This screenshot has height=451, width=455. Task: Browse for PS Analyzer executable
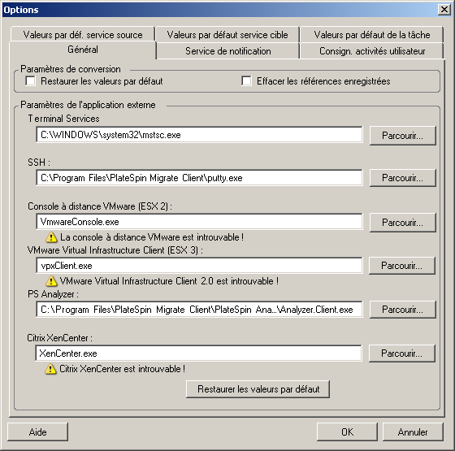pos(402,310)
